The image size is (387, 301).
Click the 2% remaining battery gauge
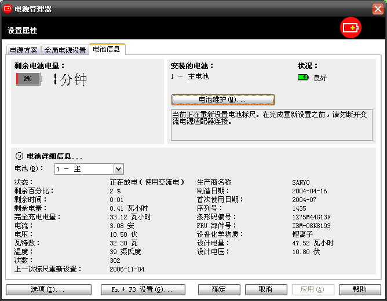pos(29,79)
